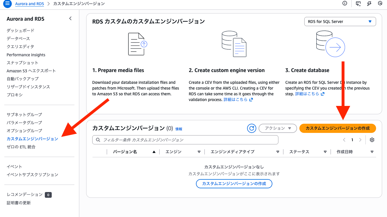Click the バージョン名 column header
Viewport: 387px width, 217px height.
click(125, 152)
